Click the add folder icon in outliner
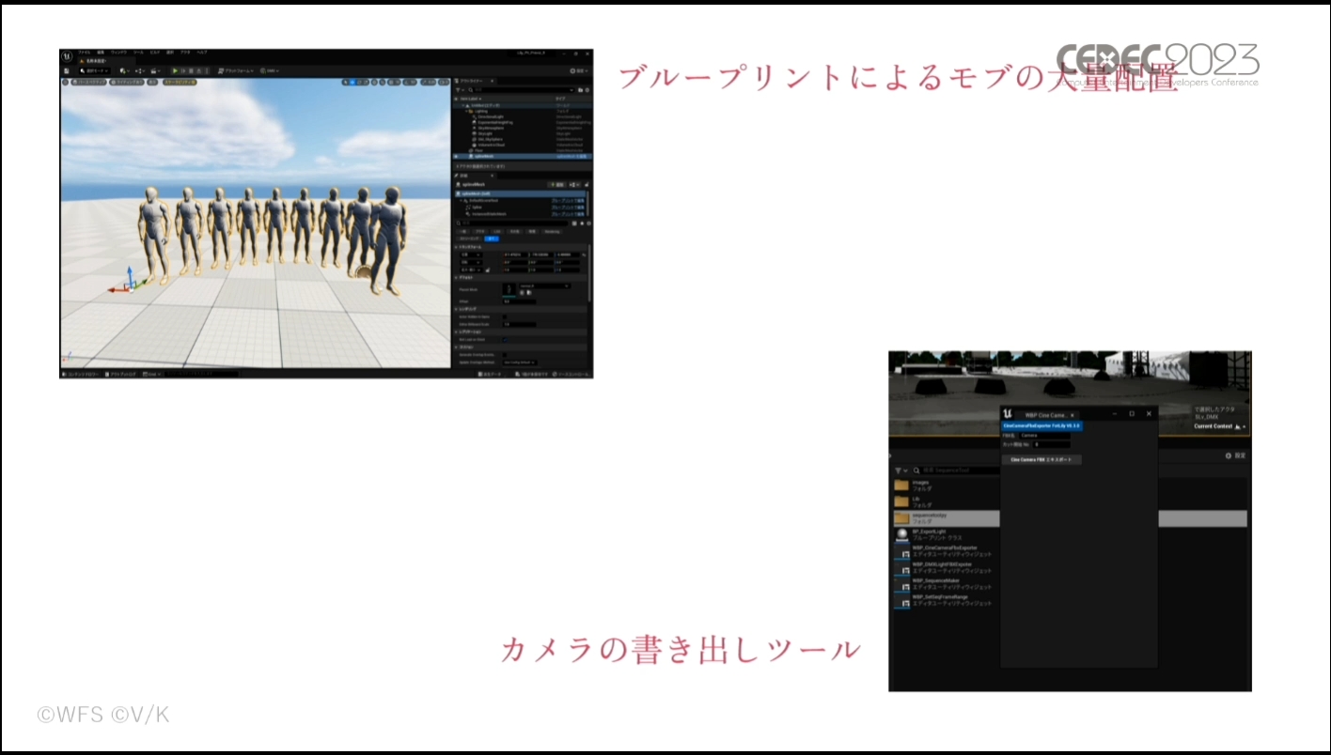Viewport: 1331px width, 755px height. tap(580, 90)
